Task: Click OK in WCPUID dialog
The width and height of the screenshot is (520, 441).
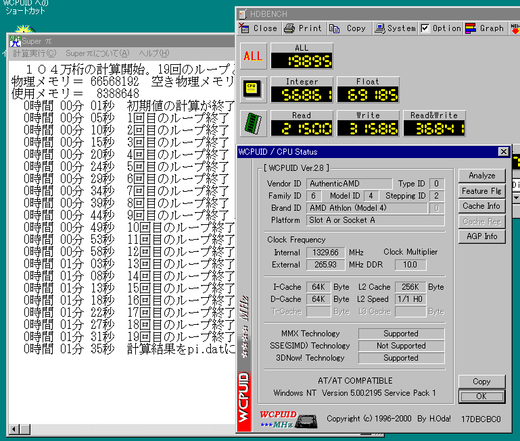Action: [x=482, y=396]
